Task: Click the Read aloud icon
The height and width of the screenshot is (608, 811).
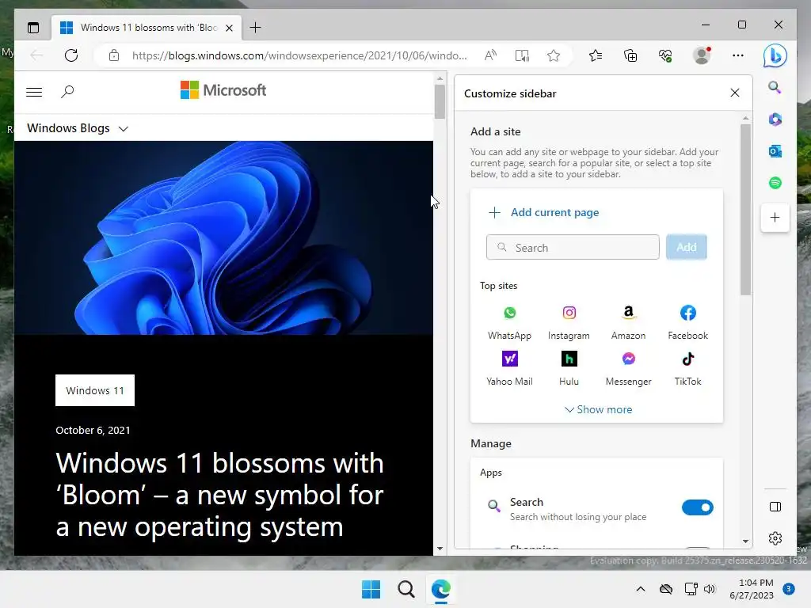Action: [490, 55]
